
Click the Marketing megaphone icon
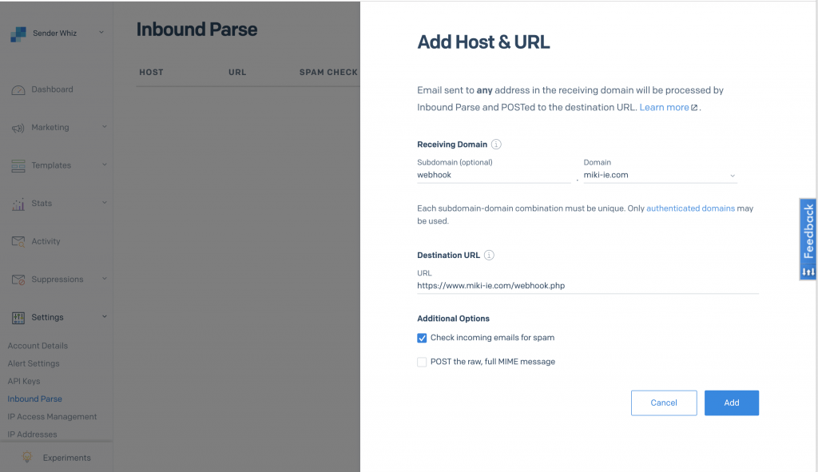point(18,128)
